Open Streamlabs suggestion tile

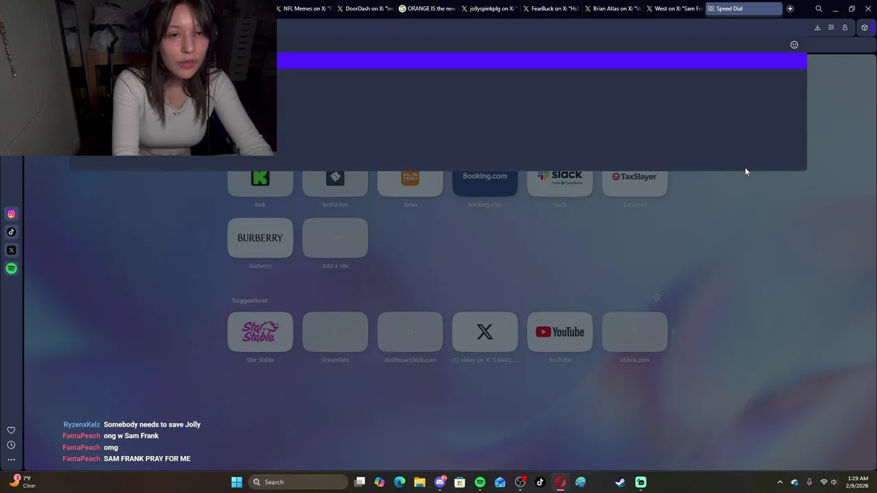(x=335, y=332)
